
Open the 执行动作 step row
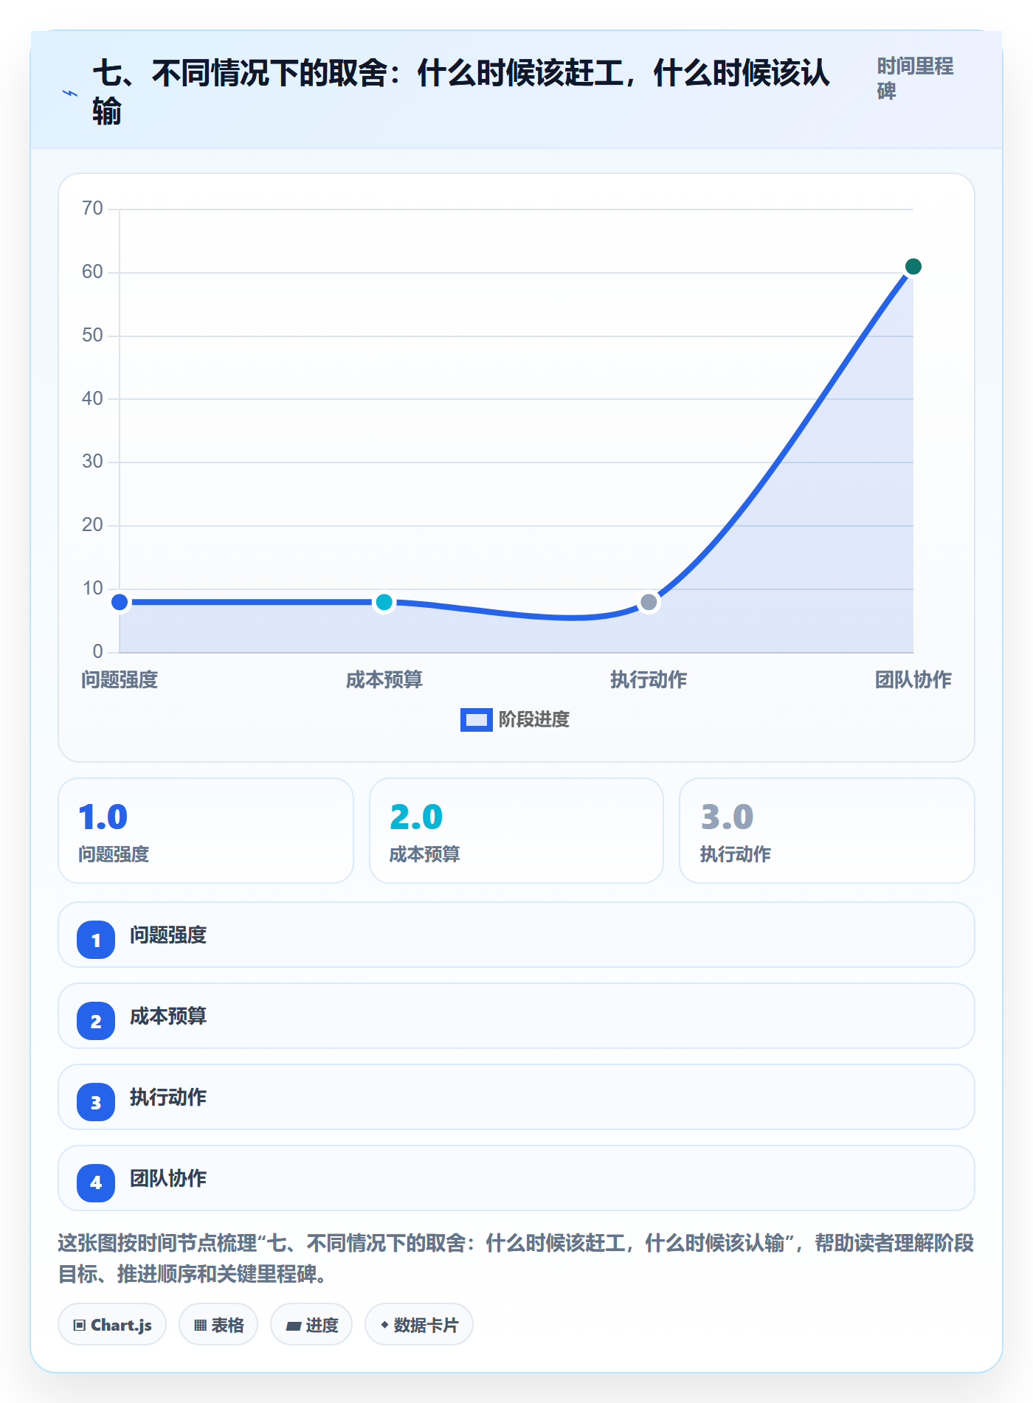click(516, 1097)
